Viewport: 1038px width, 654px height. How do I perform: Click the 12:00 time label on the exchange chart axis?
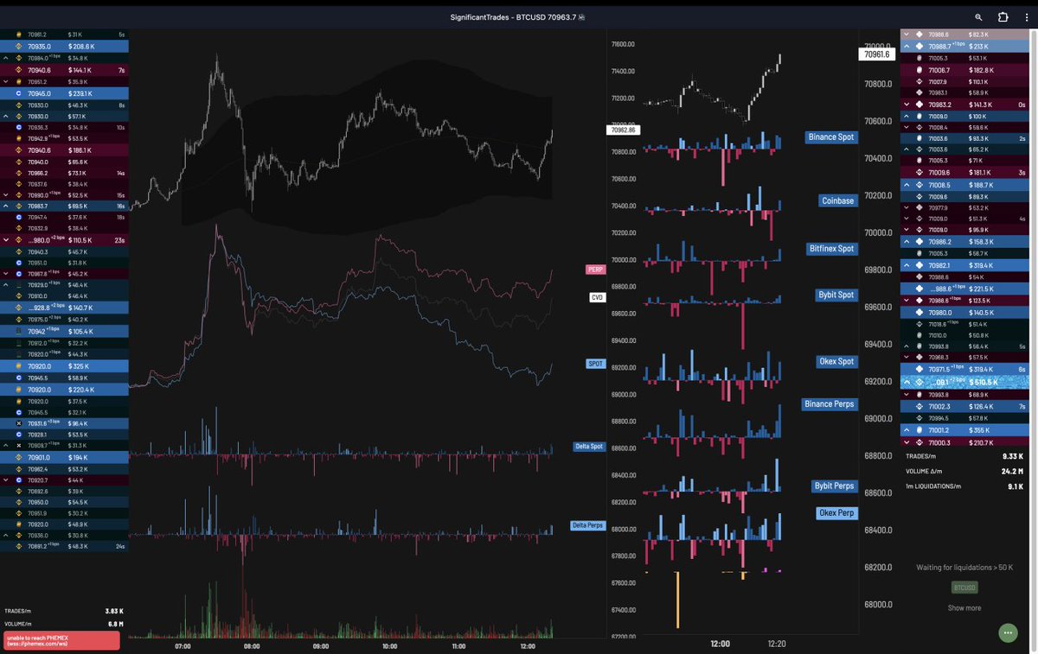720,644
